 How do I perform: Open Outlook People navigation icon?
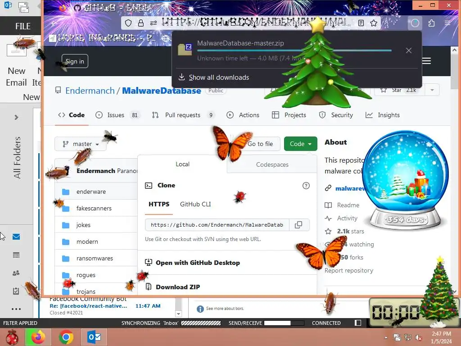pyautogui.click(x=16, y=273)
